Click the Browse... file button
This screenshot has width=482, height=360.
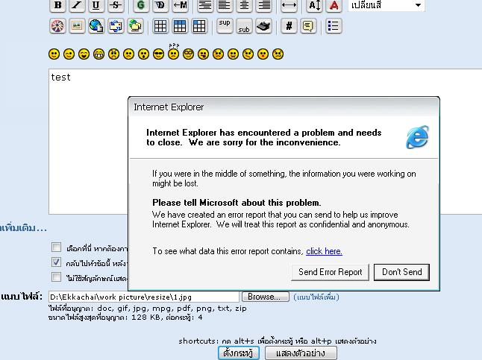click(x=266, y=297)
